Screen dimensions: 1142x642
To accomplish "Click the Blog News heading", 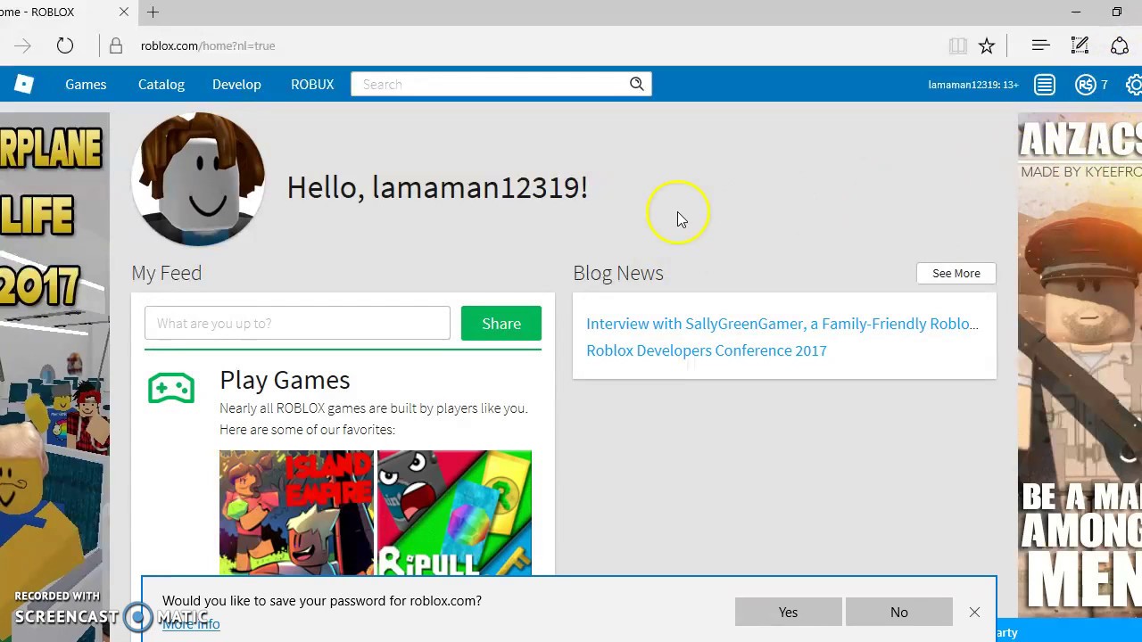I will (x=618, y=273).
